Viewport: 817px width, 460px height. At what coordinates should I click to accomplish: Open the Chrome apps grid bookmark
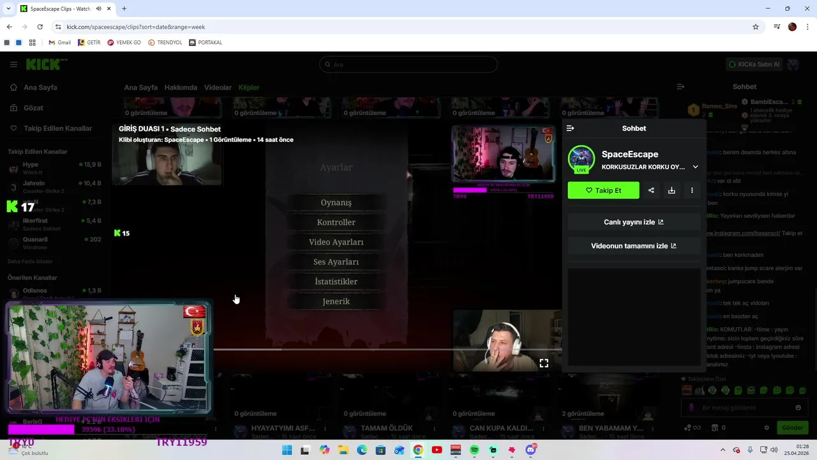pos(32,43)
